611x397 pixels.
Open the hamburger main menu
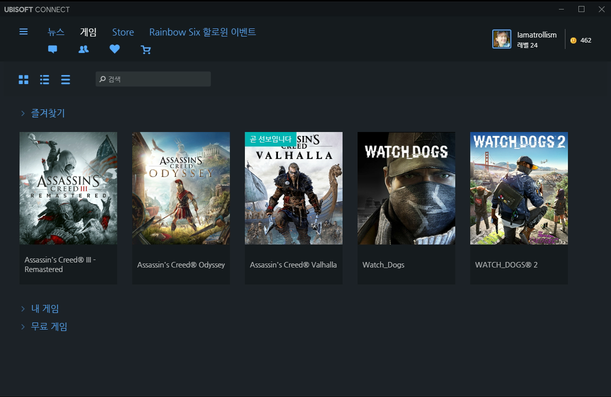click(x=24, y=31)
